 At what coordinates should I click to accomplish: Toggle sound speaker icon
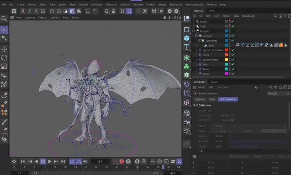point(85,162)
